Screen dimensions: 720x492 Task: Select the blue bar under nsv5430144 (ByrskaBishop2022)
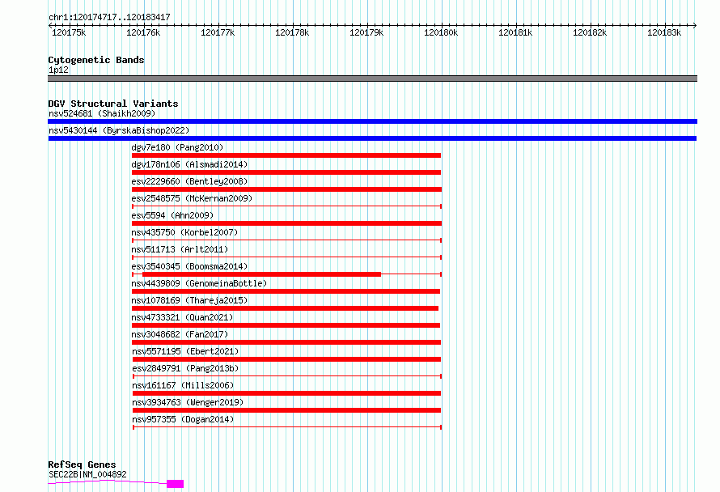click(372, 138)
